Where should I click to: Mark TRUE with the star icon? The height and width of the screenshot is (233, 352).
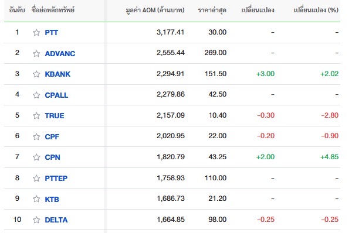coord(36,115)
